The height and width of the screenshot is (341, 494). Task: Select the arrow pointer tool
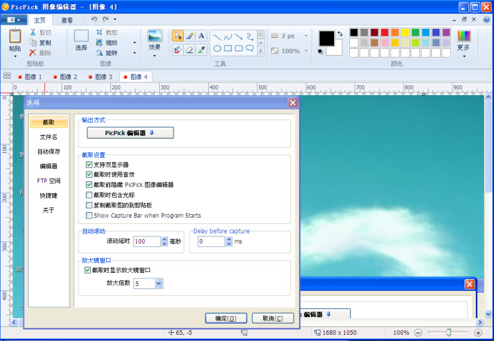(177, 36)
